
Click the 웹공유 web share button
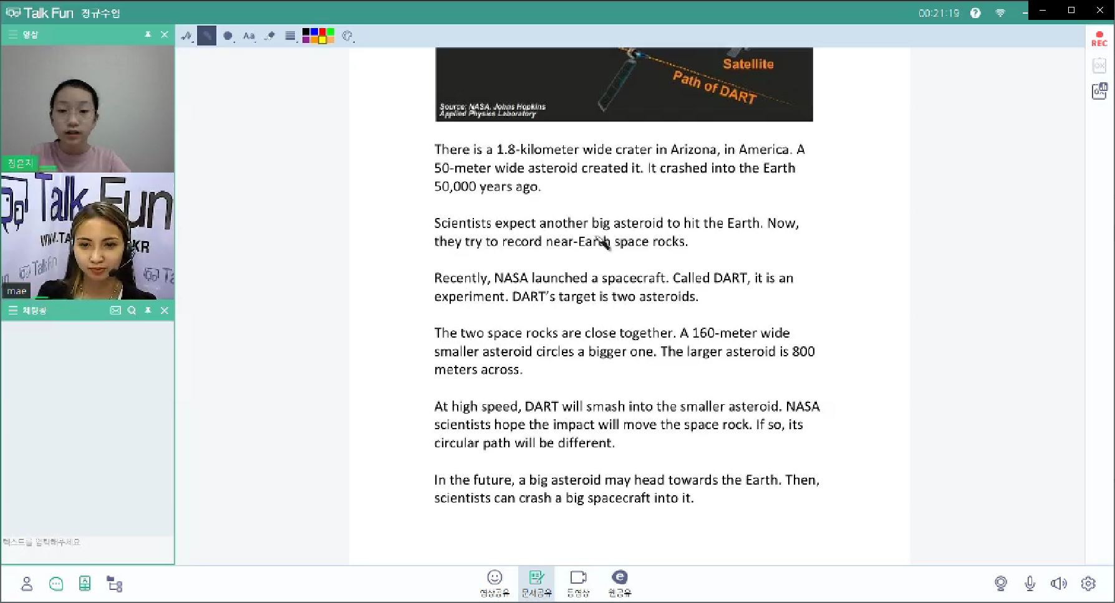coord(619,584)
